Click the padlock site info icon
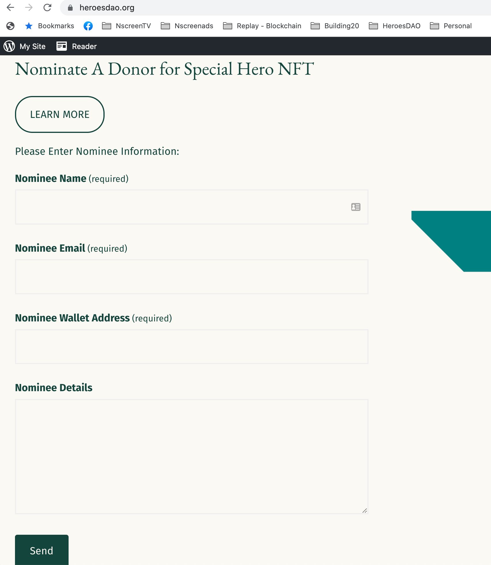The image size is (491, 565). click(70, 8)
